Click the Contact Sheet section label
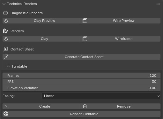Viewport: 163px width, 119px height. click(x=22, y=49)
